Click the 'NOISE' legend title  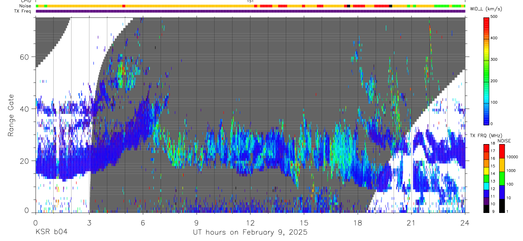click(504, 141)
